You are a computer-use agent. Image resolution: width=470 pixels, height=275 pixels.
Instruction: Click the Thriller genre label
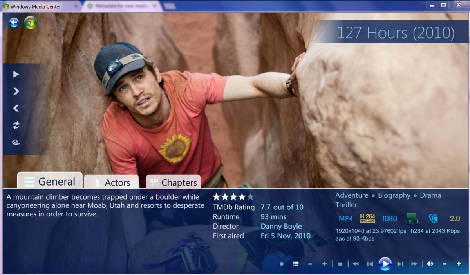click(346, 205)
